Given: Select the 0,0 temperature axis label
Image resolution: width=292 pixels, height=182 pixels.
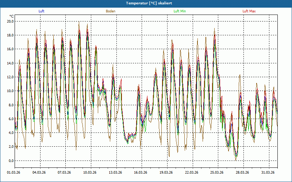Looking at the screenshot, I should pyautogui.click(x=11, y=161).
